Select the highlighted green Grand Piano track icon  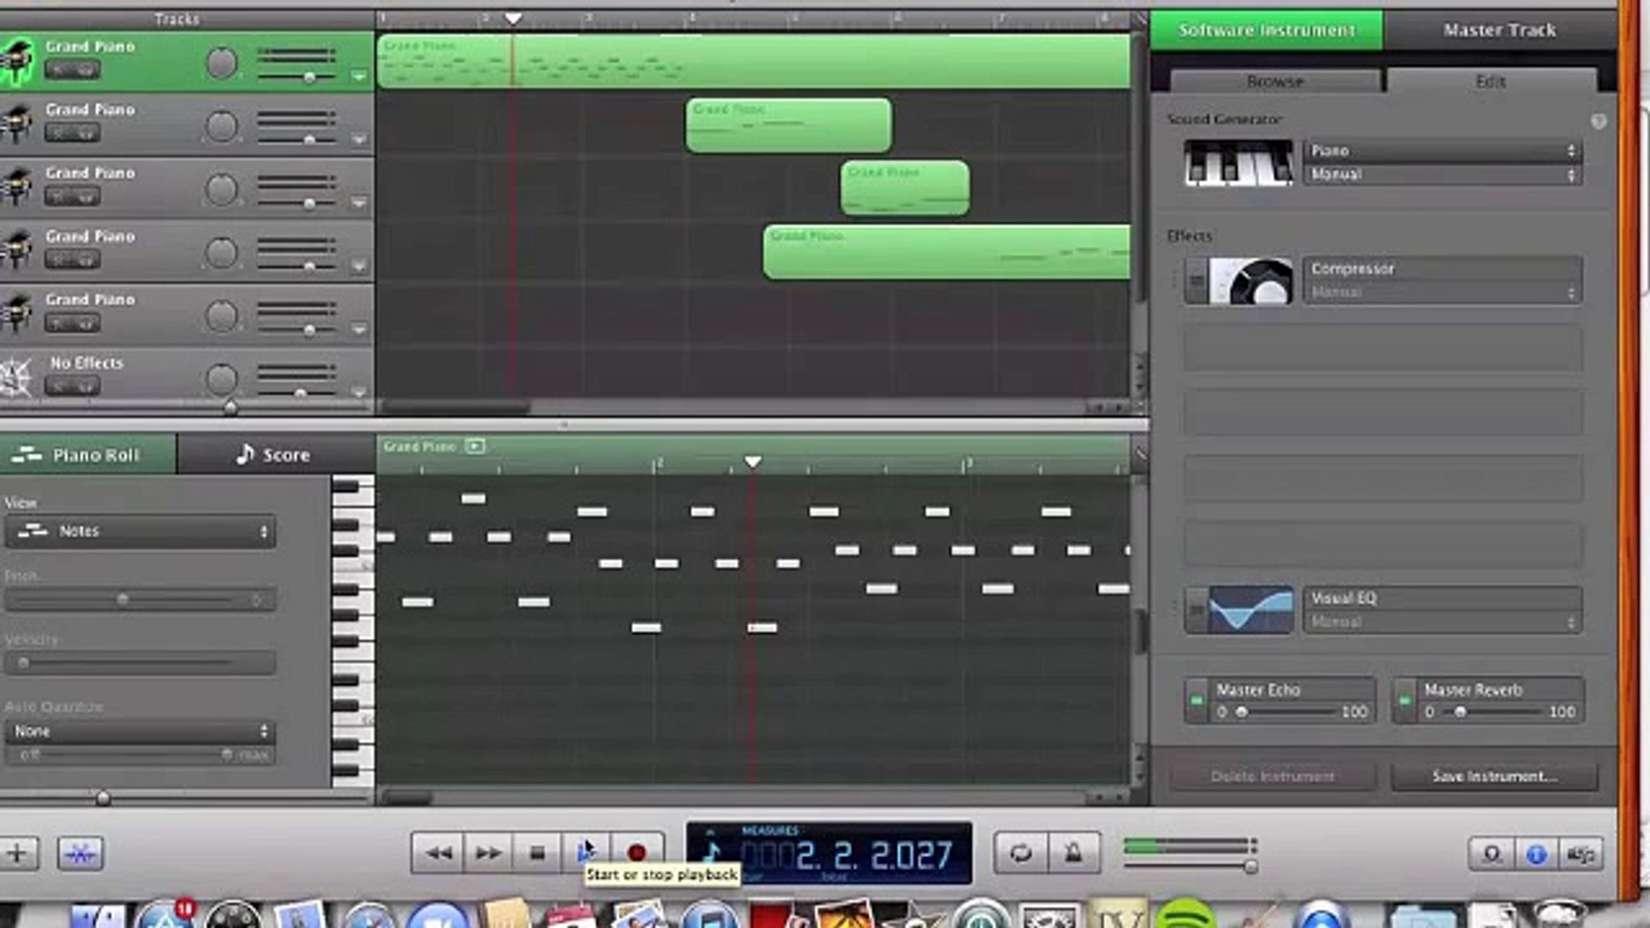pos(15,62)
